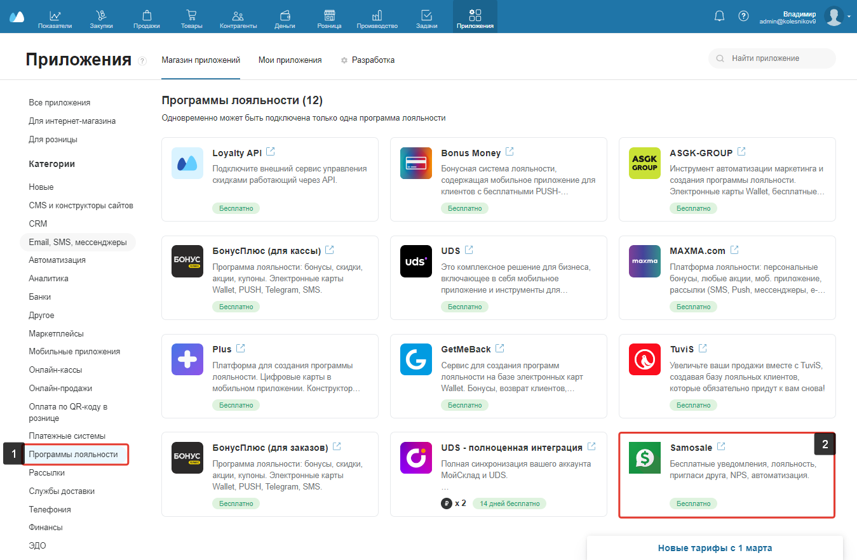857x560 pixels.
Task: Go to the Товары section
Action: [x=191, y=19]
